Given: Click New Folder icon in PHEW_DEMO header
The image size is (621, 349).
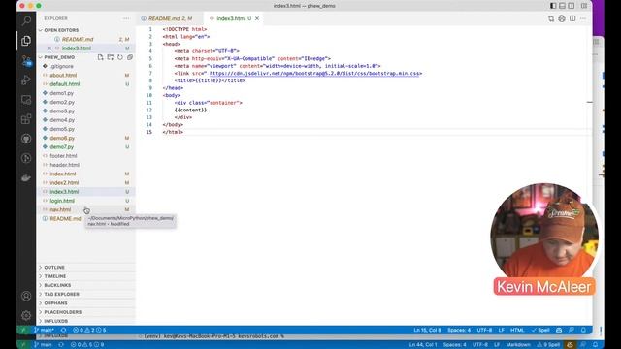Looking at the screenshot, I should pyautogui.click(x=110, y=57).
